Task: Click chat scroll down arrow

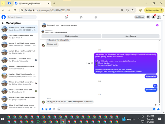Action: coord(159,104)
